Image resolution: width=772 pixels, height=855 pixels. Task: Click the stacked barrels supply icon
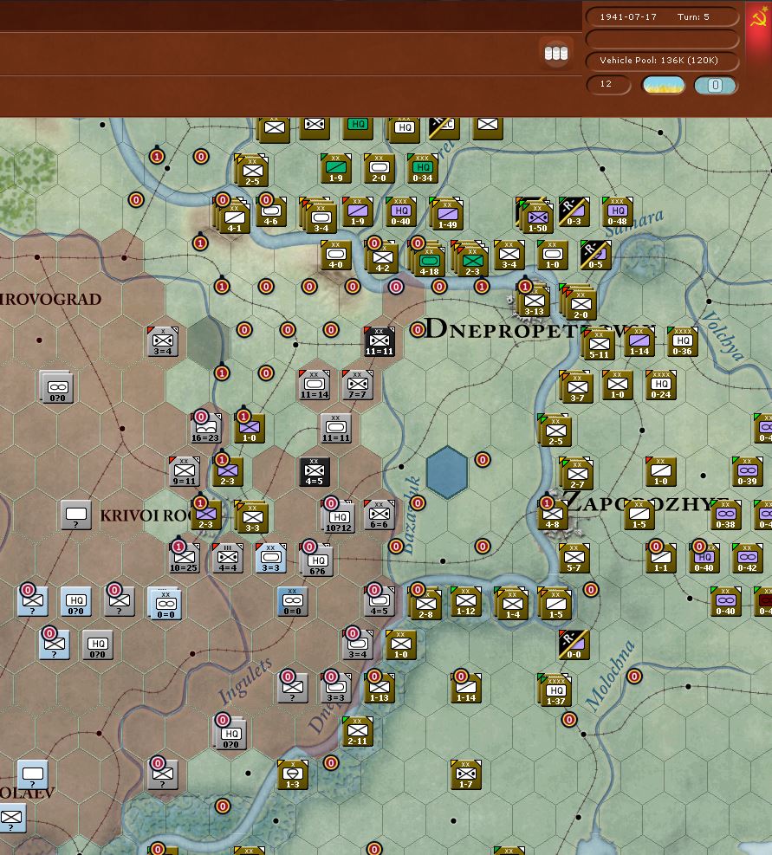(x=556, y=53)
